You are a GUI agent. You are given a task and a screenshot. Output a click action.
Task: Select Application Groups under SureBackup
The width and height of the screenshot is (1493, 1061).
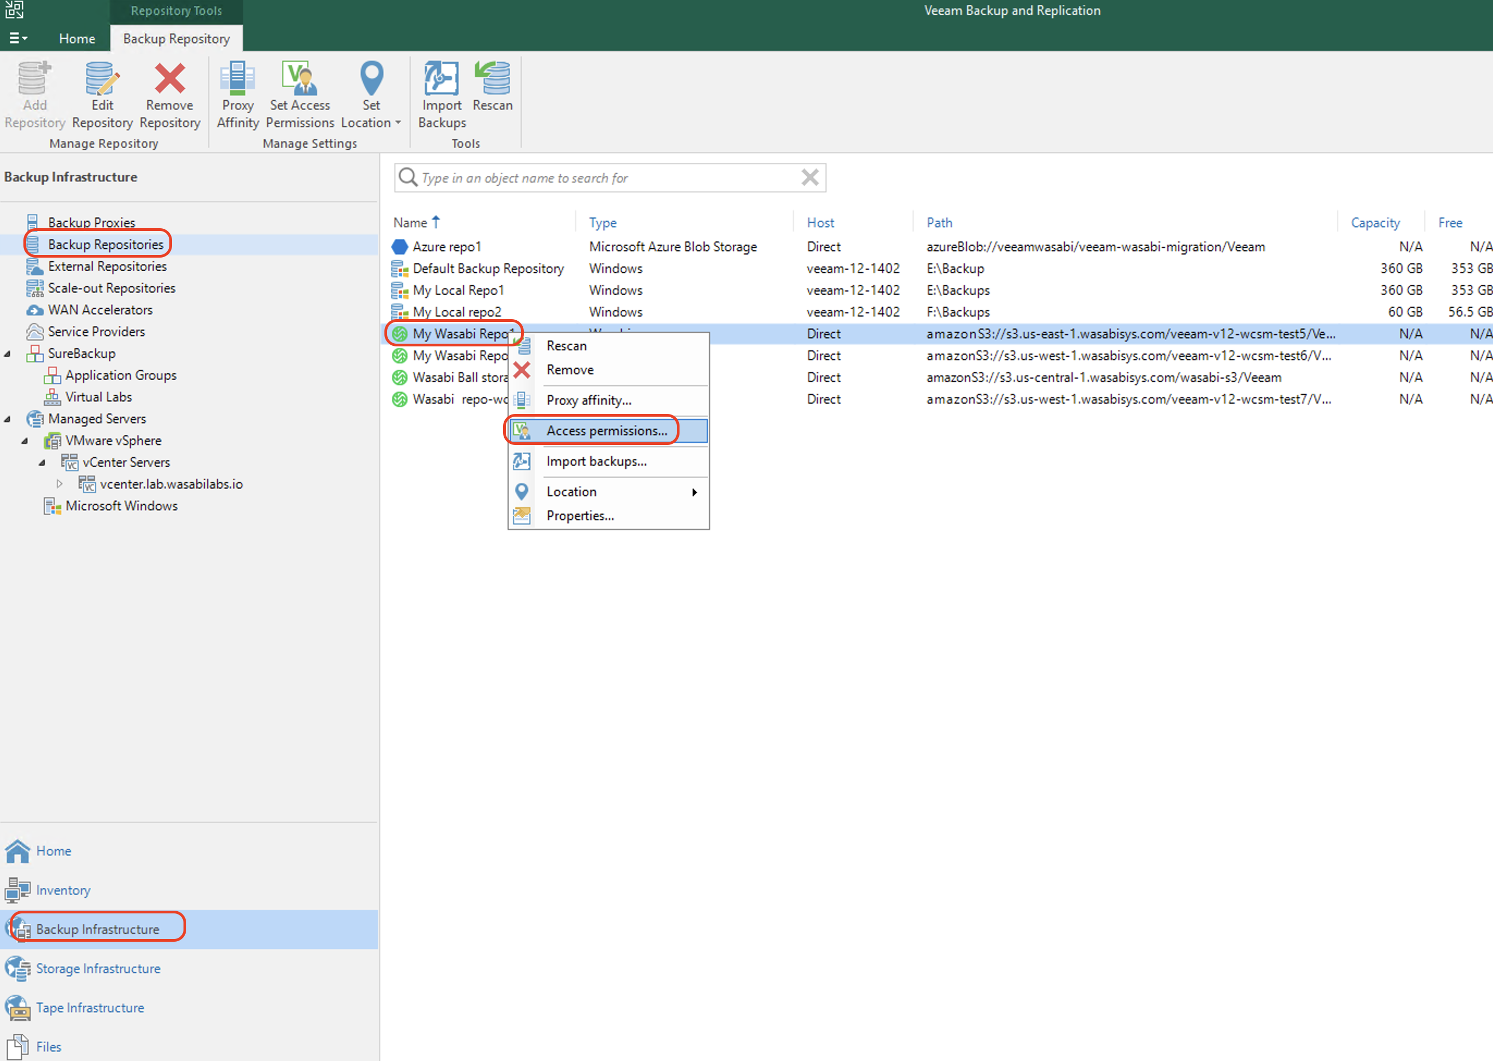click(x=121, y=375)
